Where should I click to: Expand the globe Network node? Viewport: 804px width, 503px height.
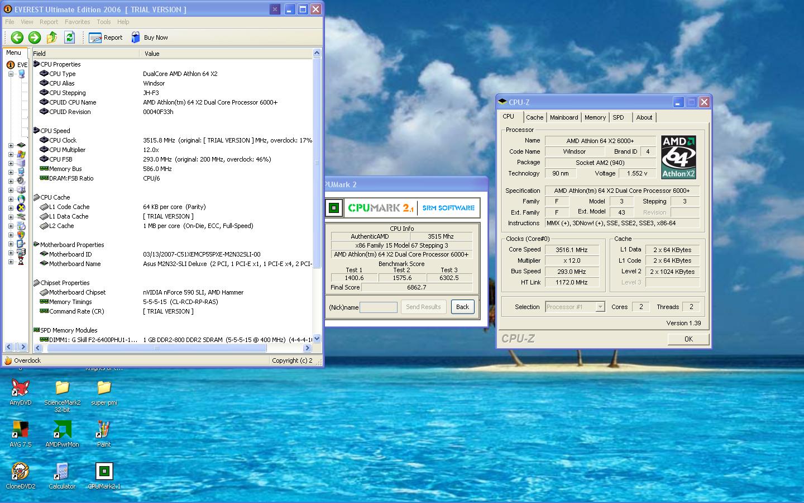(x=11, y=199)
